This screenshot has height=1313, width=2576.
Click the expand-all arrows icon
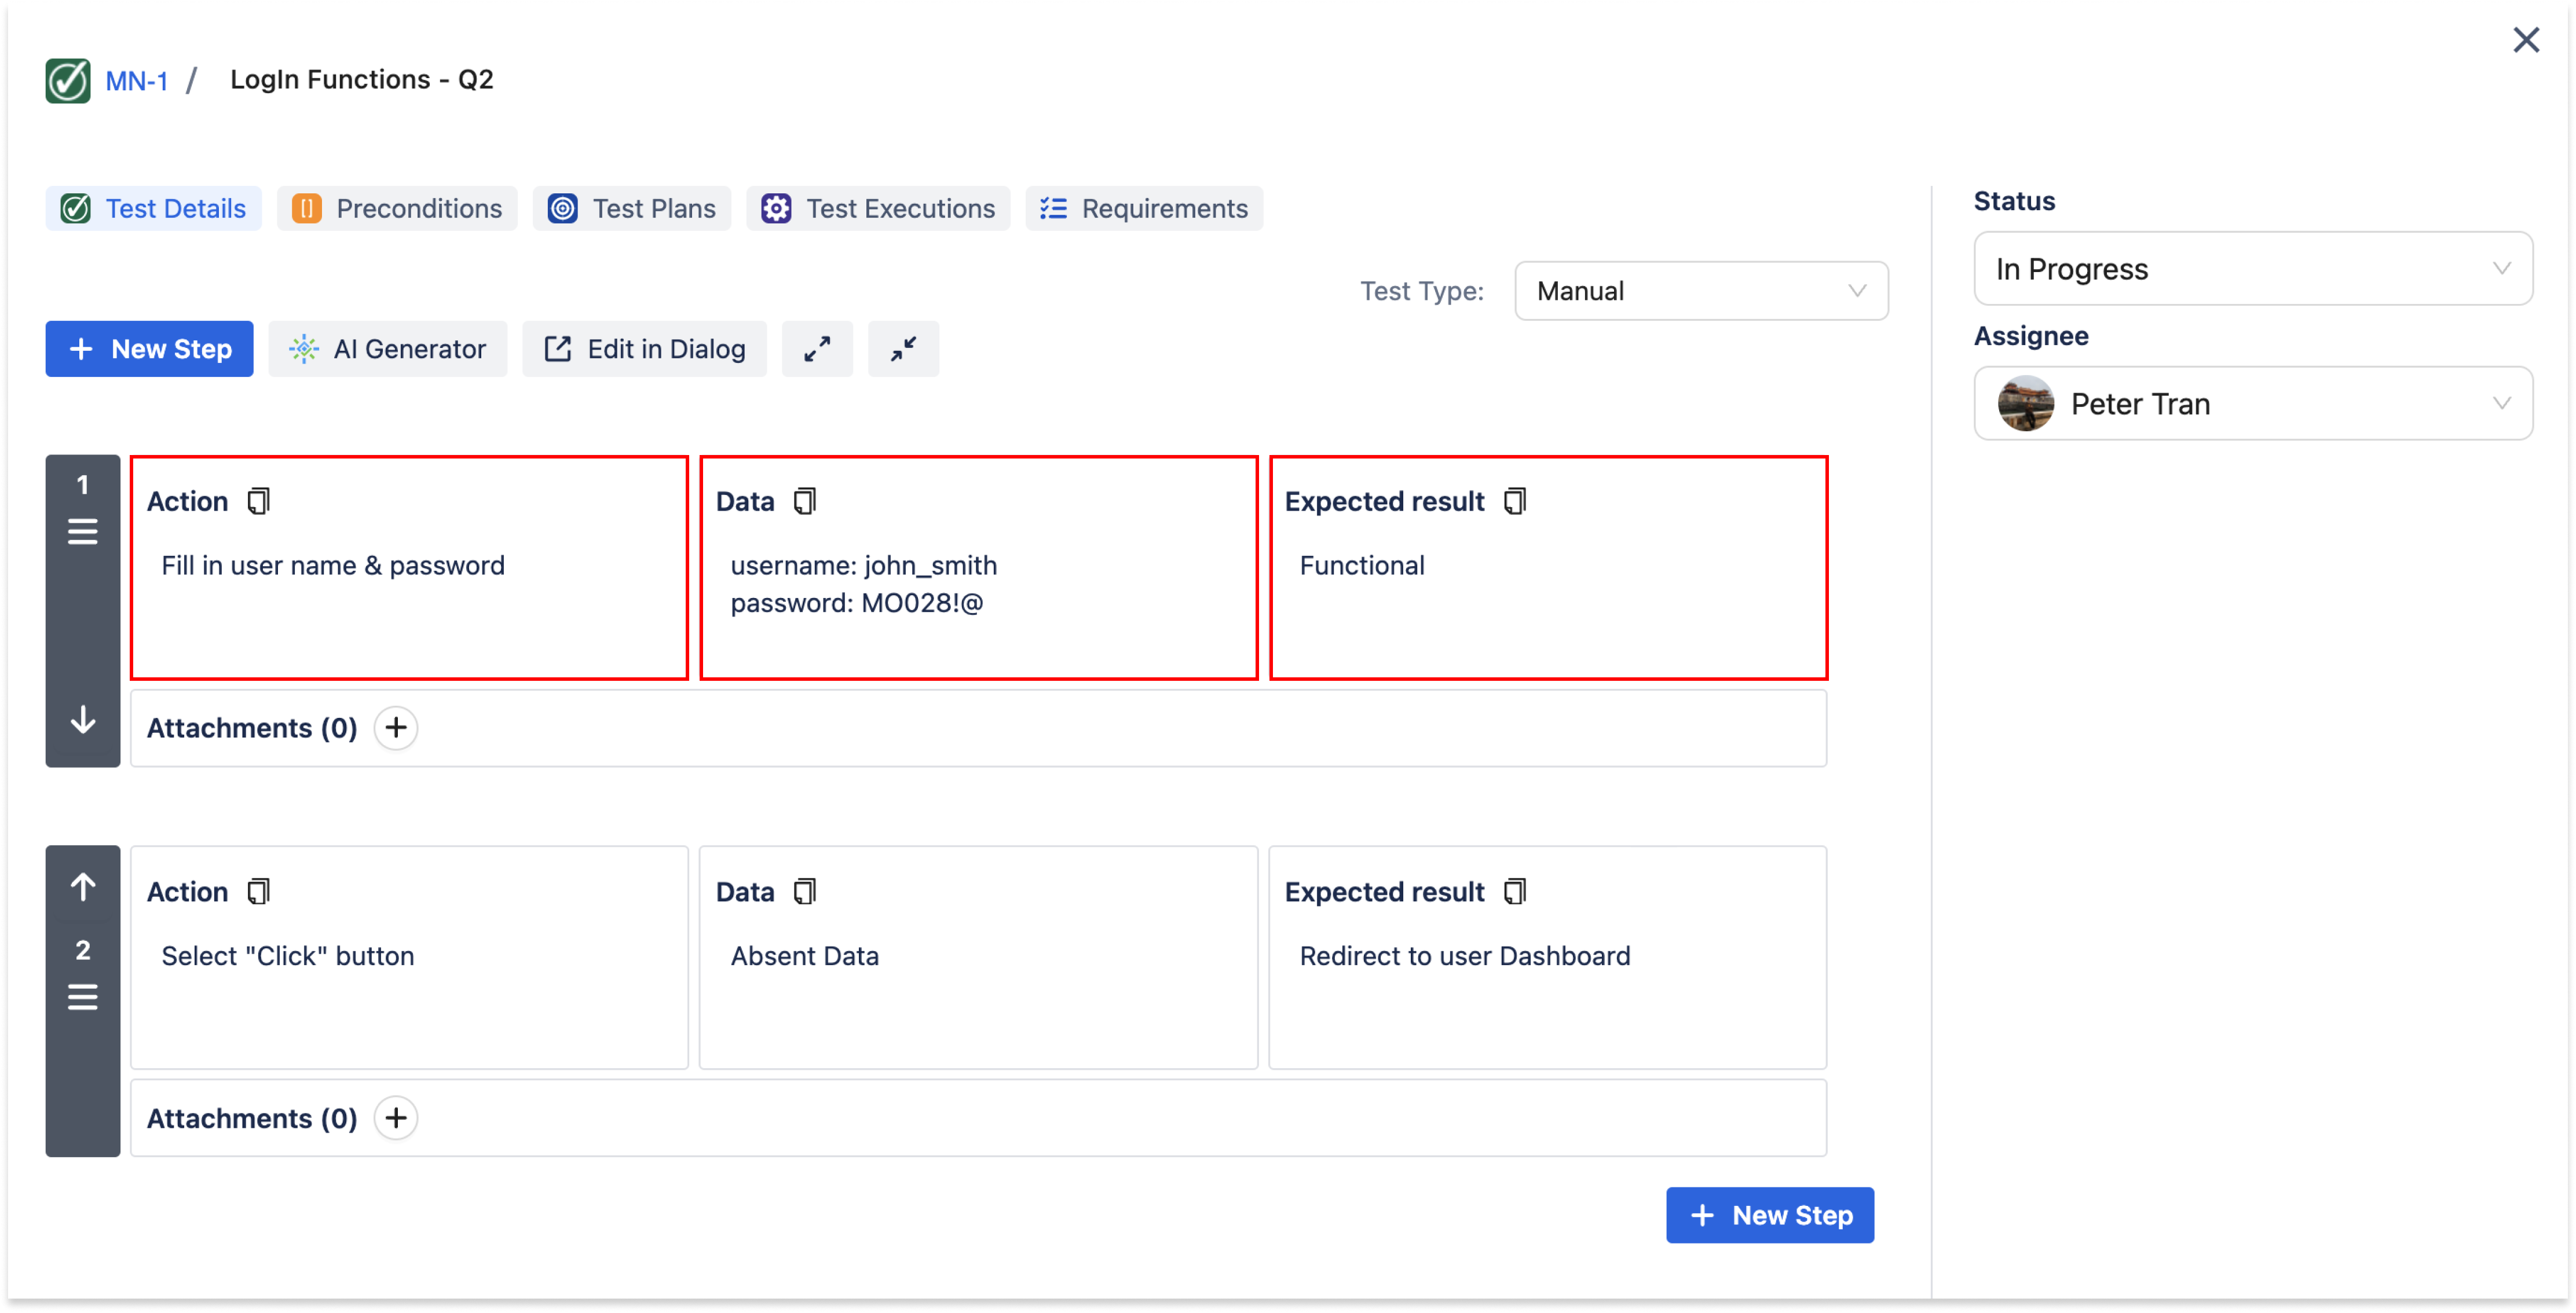coord(817,349)
